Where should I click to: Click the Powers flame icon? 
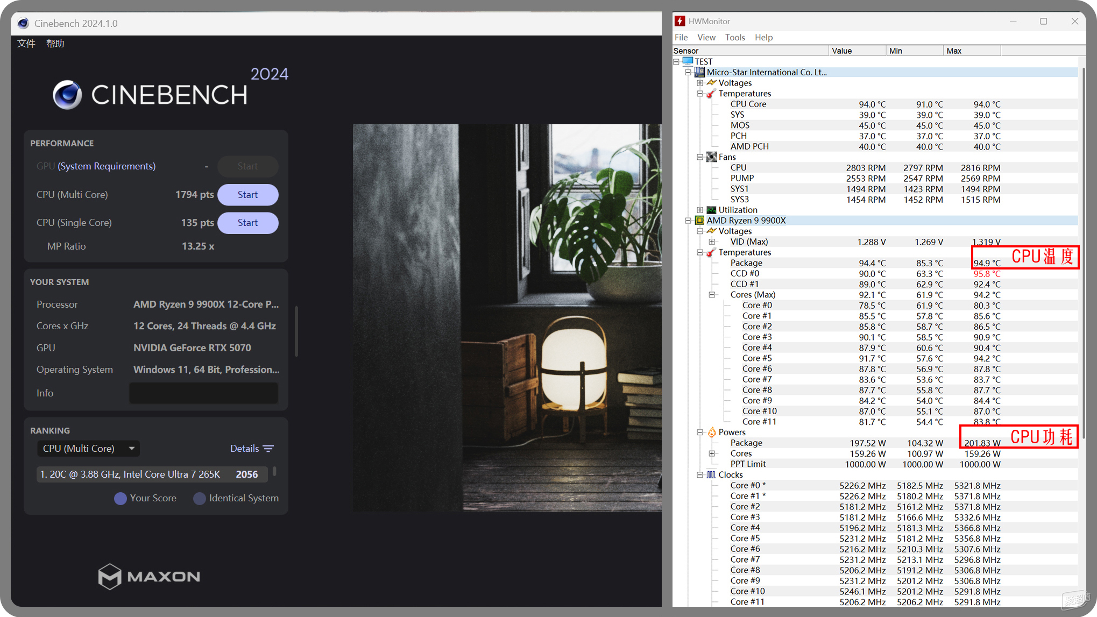[x=711, y=432]
